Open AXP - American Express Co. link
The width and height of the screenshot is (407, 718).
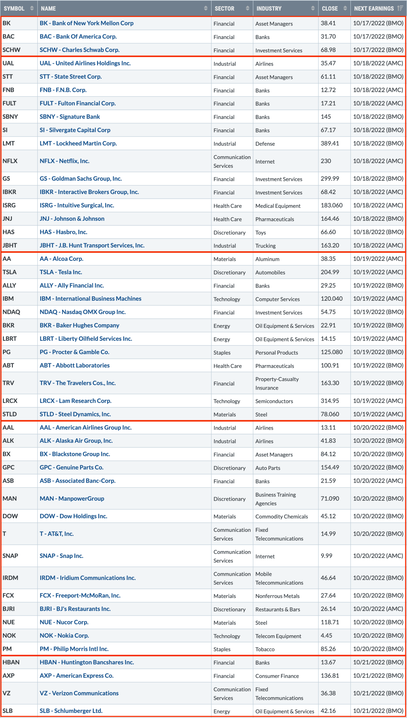click(x=77, y=676)
